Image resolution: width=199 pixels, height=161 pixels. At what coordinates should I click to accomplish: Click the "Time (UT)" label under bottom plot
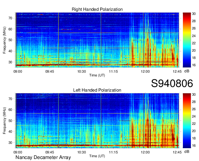[x=97, y=156]
